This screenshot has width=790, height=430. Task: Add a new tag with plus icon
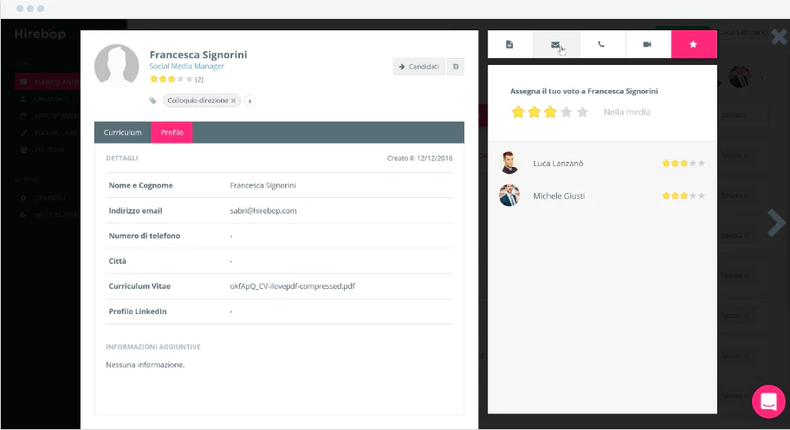click(249, 100)
